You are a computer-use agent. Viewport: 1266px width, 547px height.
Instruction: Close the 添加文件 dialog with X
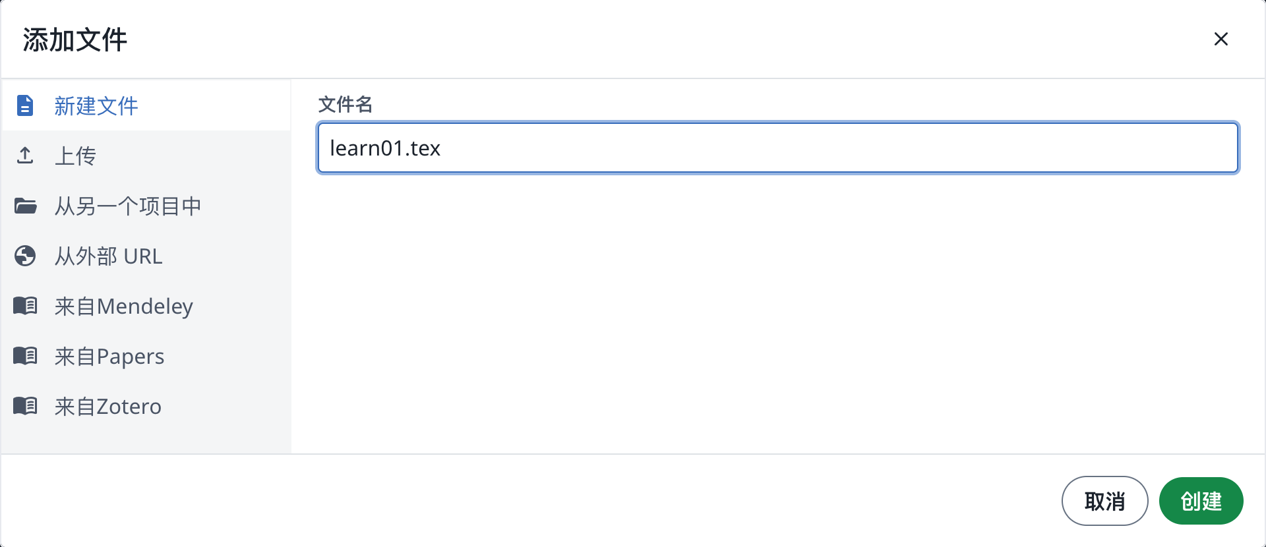(1221, 39)
